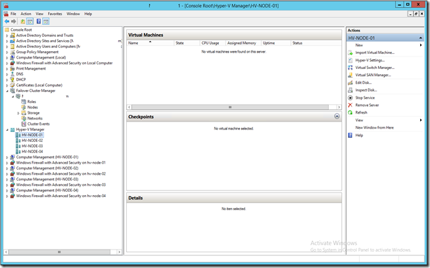Click New Window from Here action
Screen dimensions: 430x268
click(374, 127)
